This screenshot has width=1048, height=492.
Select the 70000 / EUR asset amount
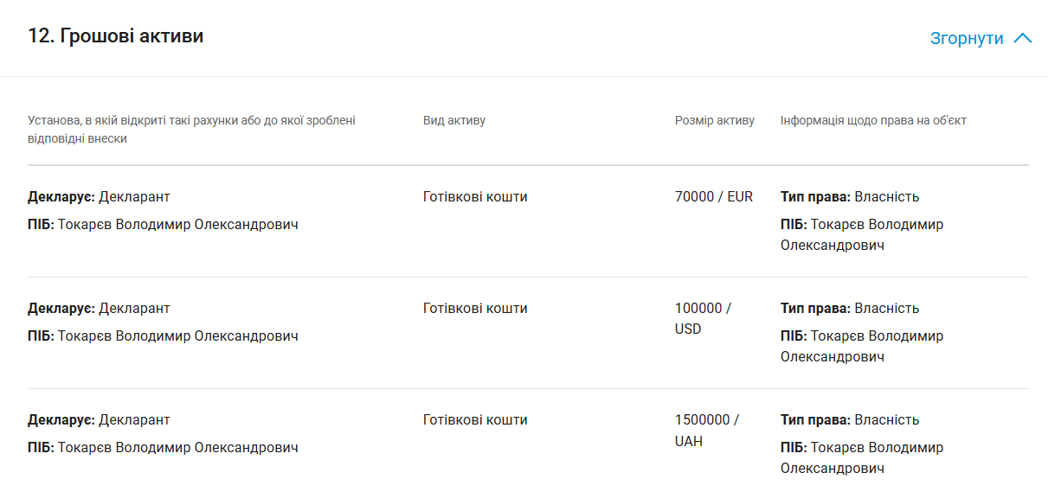[714, 196]
